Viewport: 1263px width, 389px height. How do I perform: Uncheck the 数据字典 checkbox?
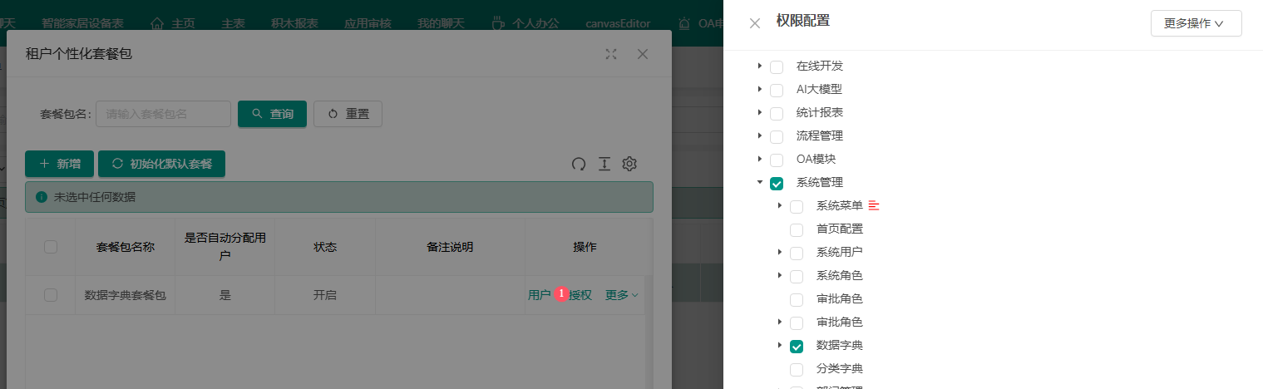[x=797, y=346]
